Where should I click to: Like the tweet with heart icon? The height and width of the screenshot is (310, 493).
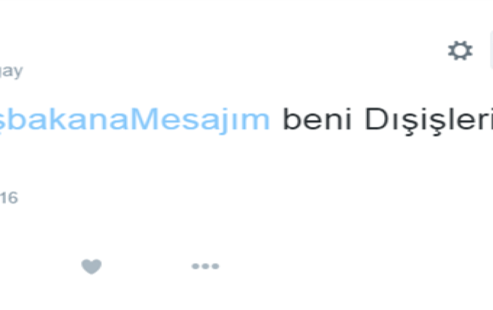pyautogui.click(x=92, y=267)
